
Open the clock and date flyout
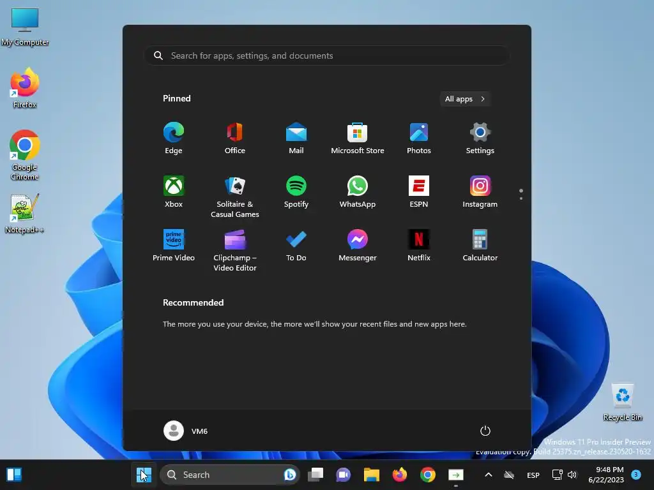pyautogui.click(x=607, y=475)
